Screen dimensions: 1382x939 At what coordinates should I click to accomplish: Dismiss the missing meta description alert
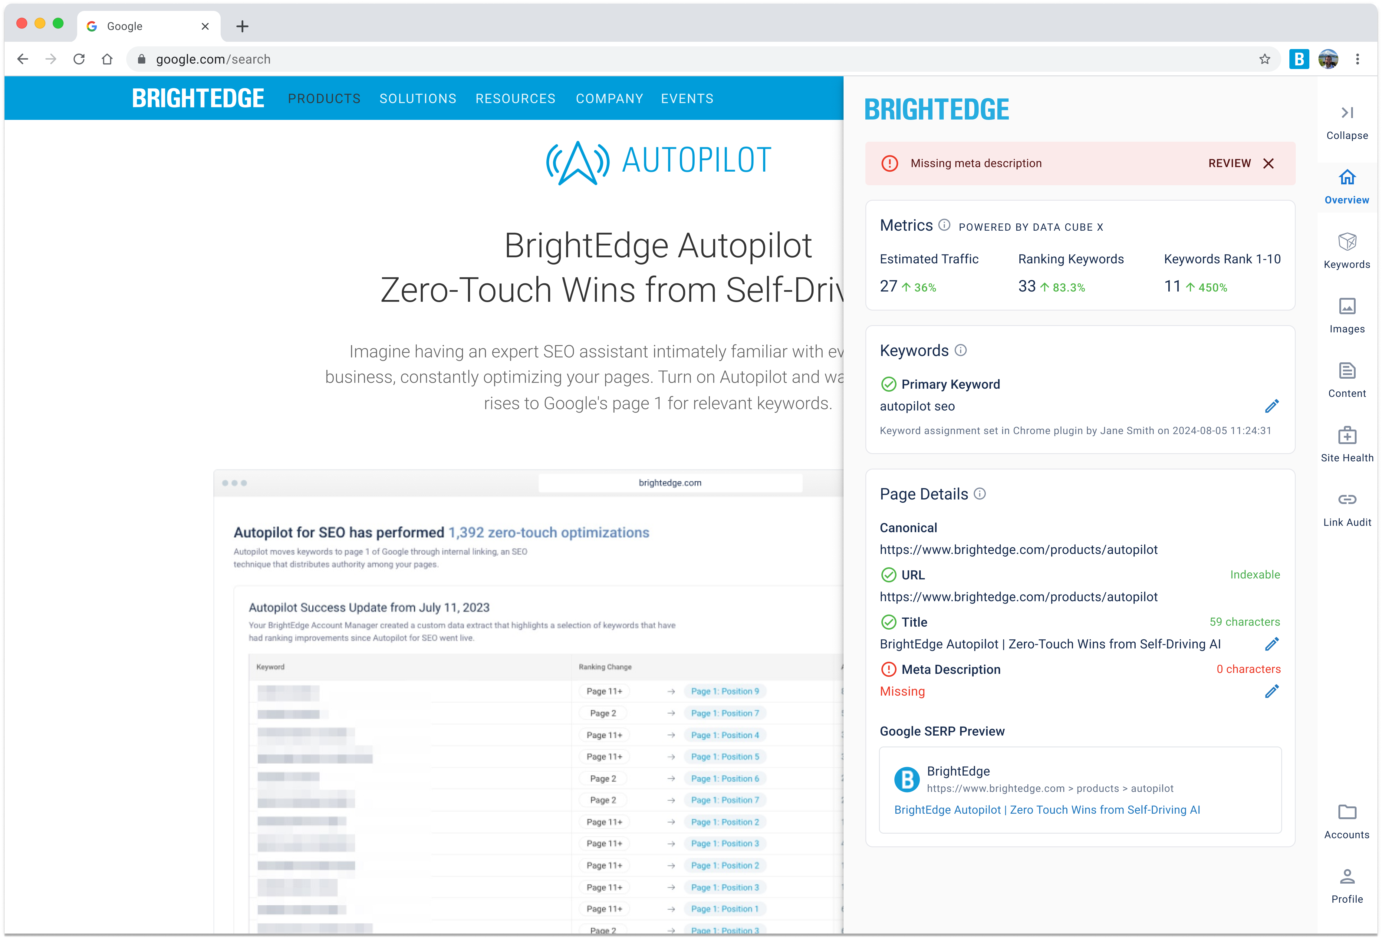pyautogui.click(x=1268, y=163)
